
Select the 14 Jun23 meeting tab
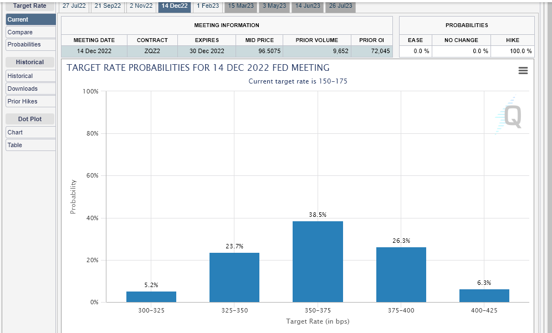click(308, 6)
